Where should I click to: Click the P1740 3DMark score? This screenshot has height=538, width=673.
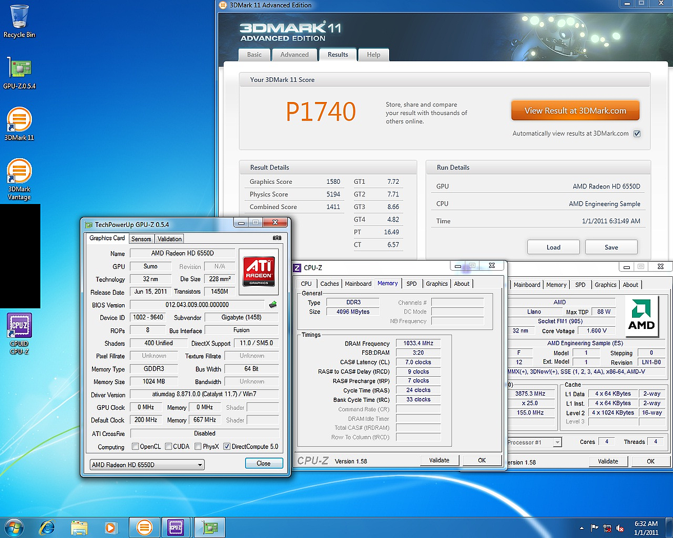[x=321, y=112]
